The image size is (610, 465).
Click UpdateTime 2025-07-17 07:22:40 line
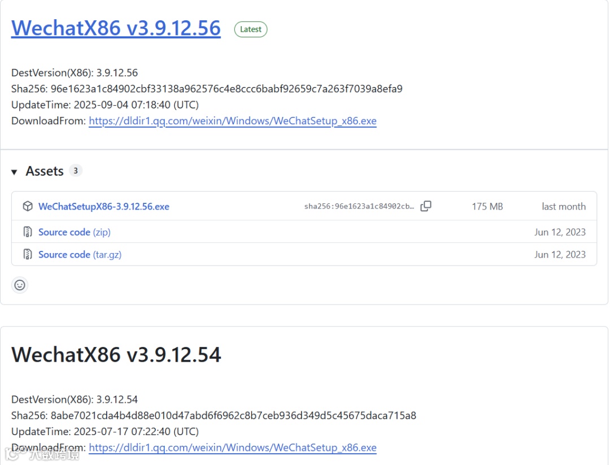(x=105, y=432)
